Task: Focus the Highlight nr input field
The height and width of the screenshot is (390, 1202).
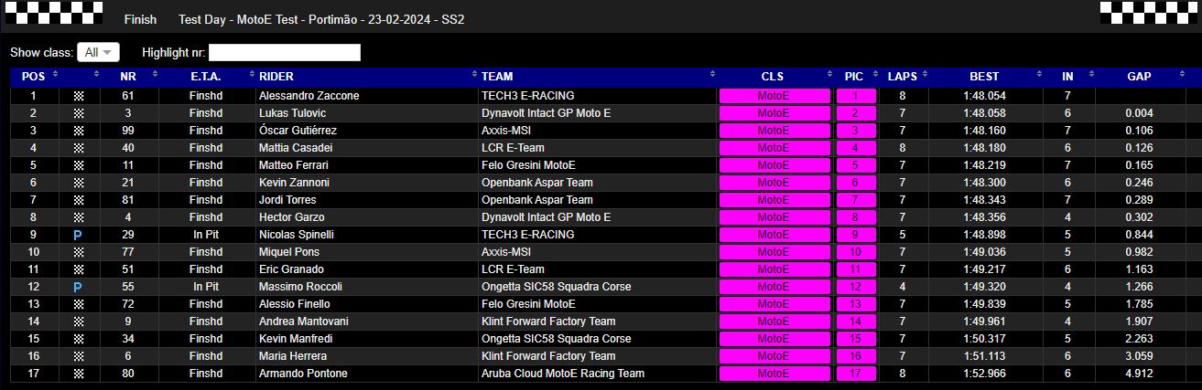Action: tap(285, 52)
